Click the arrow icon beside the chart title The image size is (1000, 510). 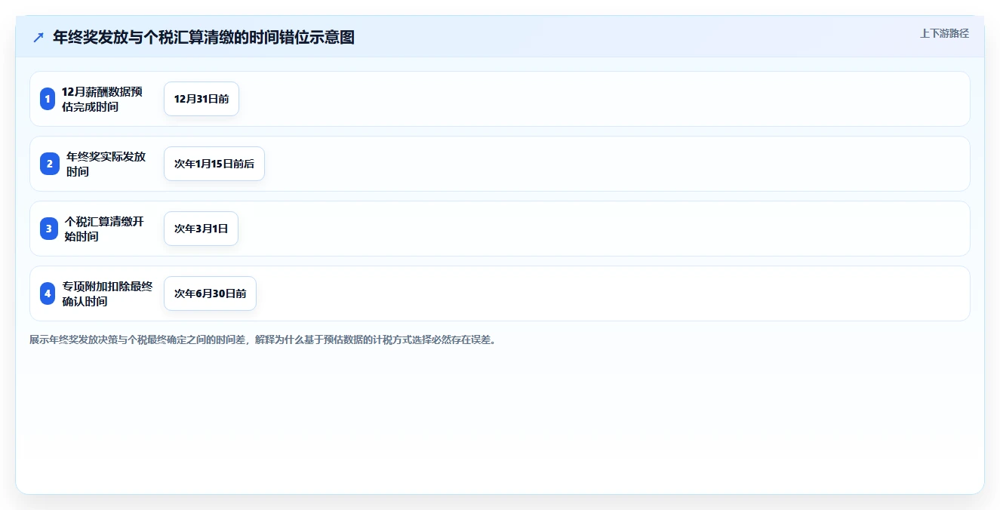tap(38, 37)
